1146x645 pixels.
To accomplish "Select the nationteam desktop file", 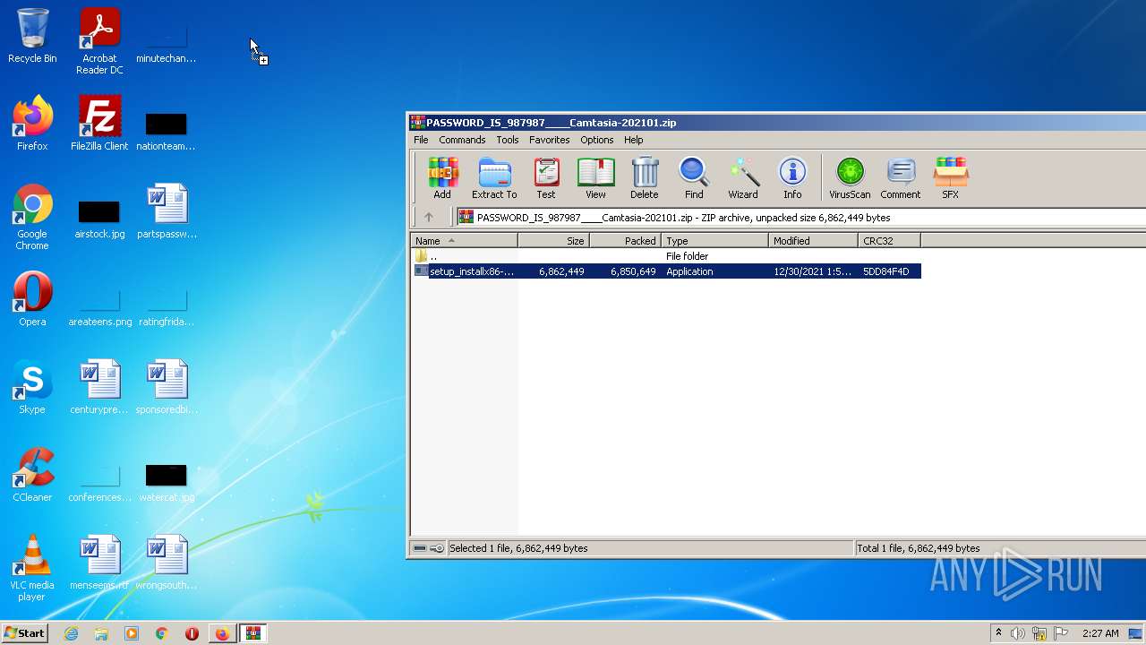I will coord(167,131).
